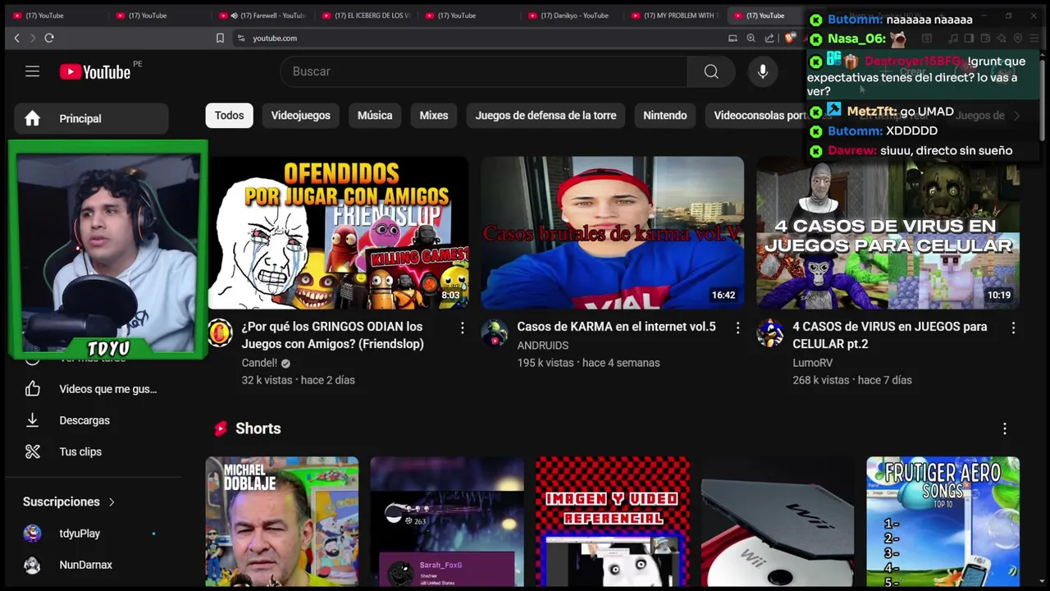Open the IMAGEN Y VIDEO REFERENCIAL short

pyautogui.click(x=612, y=522)
